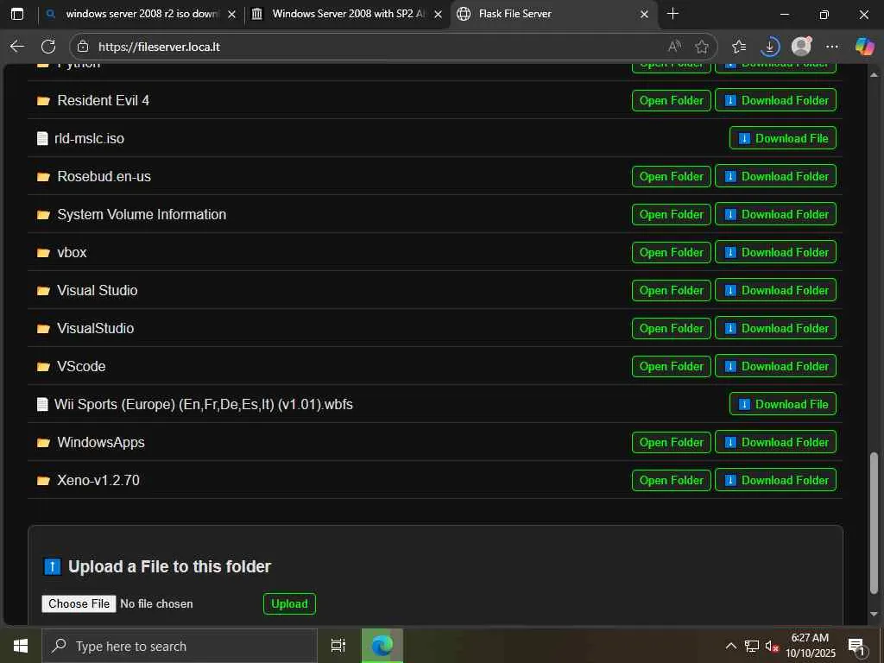884x663 pixels.
Task: Download Folder for vbox
Action: pos(775,252)
